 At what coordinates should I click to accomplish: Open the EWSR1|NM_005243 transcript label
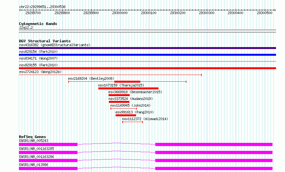click(x=34, y=141)
